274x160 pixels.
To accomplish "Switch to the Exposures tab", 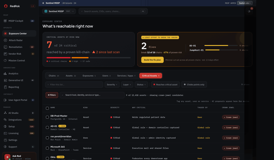I will 89,76.
